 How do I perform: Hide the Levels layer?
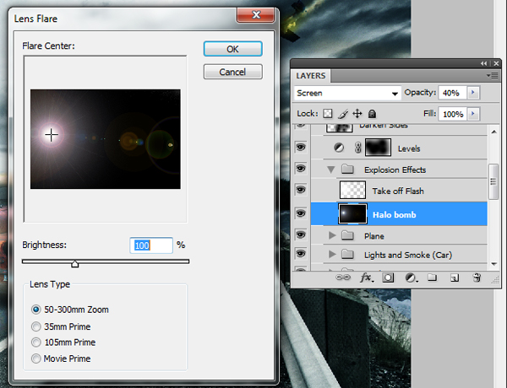pos(300,148)
